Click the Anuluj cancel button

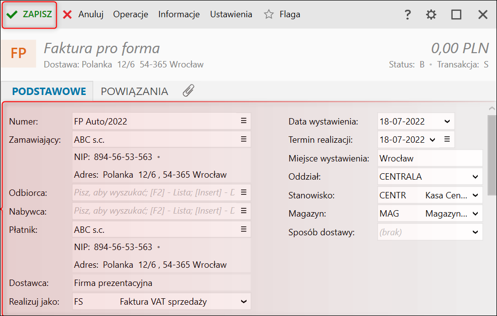coord(83,14)
